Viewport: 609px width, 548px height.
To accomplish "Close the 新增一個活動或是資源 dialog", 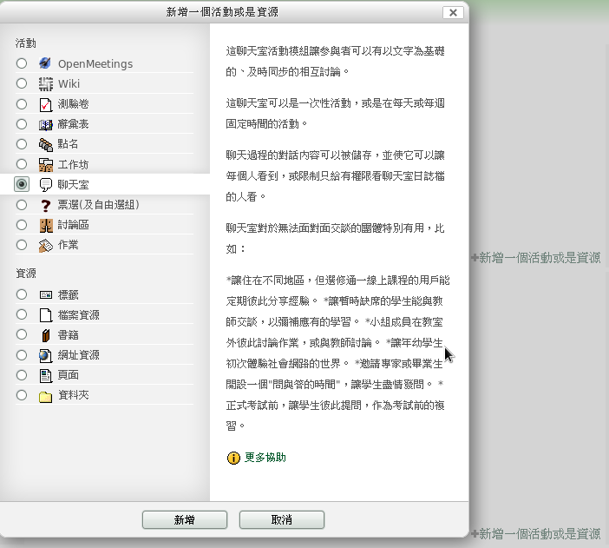I will point(451,12).
